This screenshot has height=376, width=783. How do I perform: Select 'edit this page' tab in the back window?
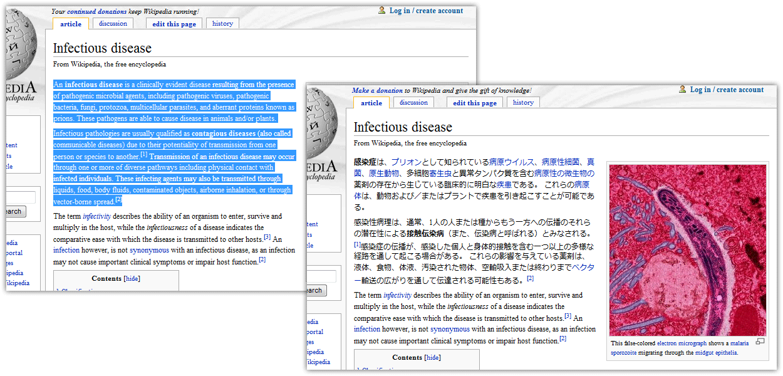coord(174,24)
